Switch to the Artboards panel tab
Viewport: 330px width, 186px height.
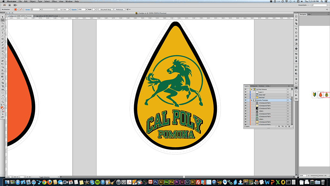(x=254, y=86)
